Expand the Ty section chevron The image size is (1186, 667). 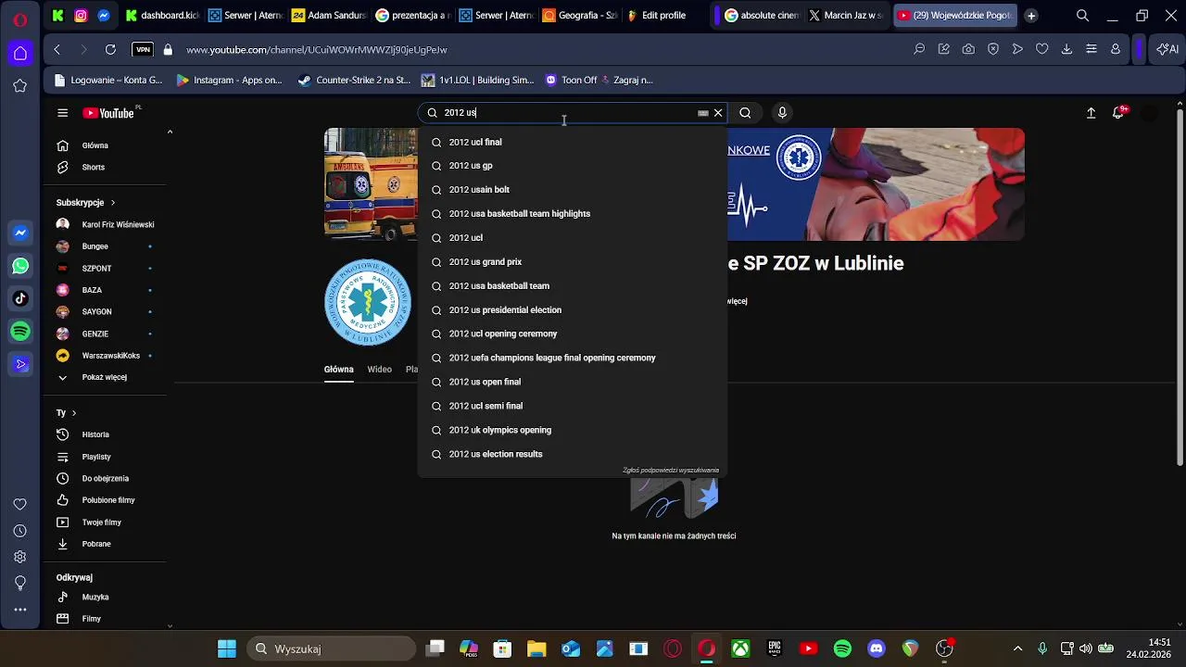pos(73,412)
